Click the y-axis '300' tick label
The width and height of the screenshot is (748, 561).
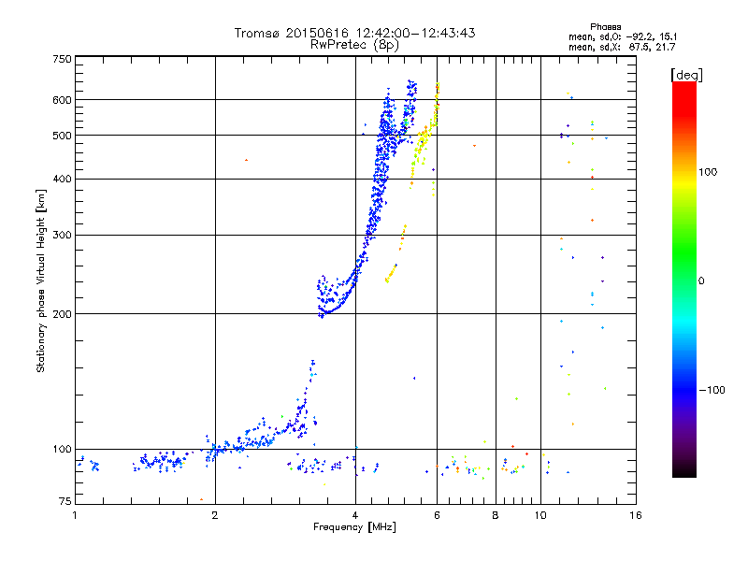click(x=63, y=235)
